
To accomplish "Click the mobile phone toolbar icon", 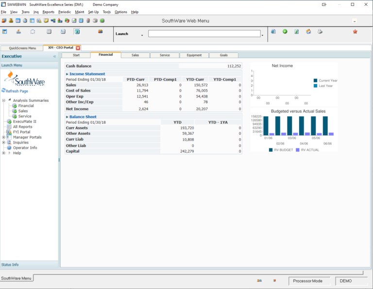I will point(88,21).
